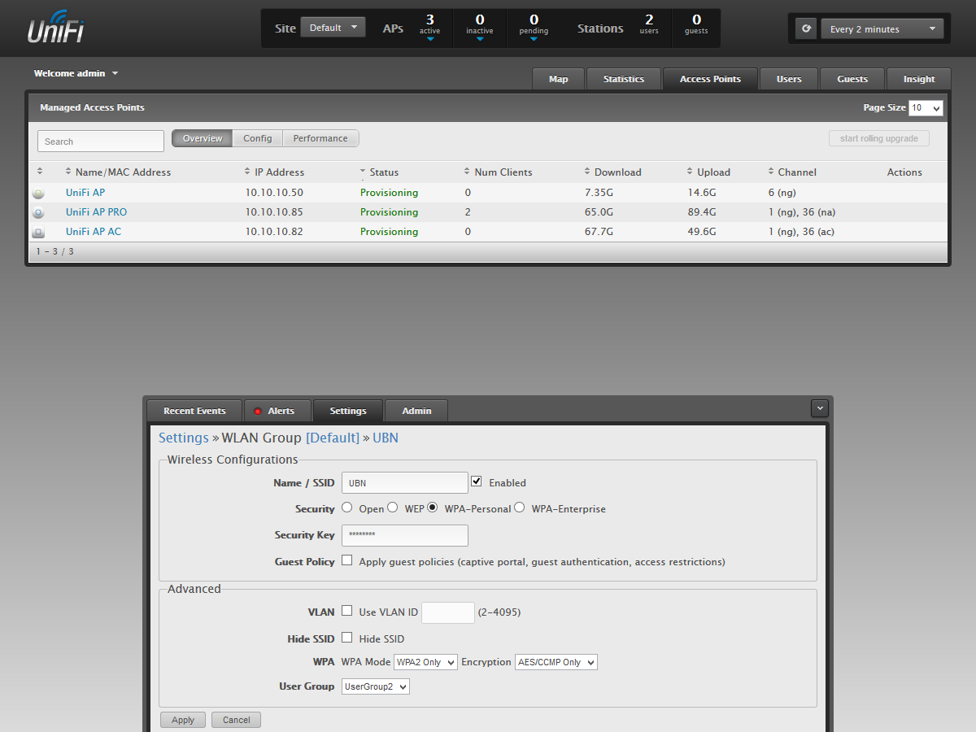This screenshot has height=732, width=976.
Task: Select the WPA-Personal radio button
Action: coord(433,508)
